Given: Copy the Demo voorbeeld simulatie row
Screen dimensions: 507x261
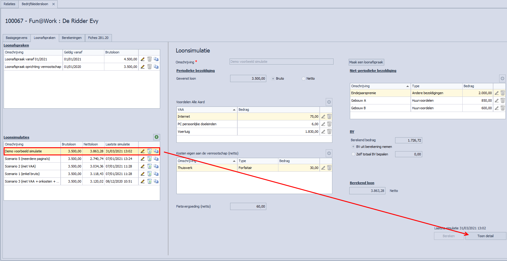Looking at the screenshot, I should click(156, 151).
